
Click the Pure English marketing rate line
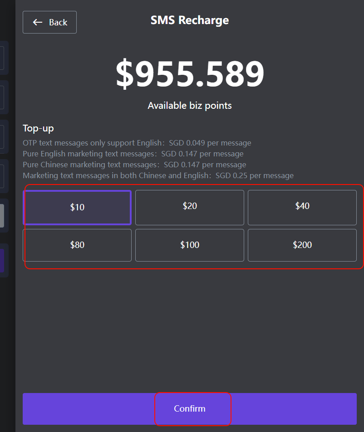[133, 154]
